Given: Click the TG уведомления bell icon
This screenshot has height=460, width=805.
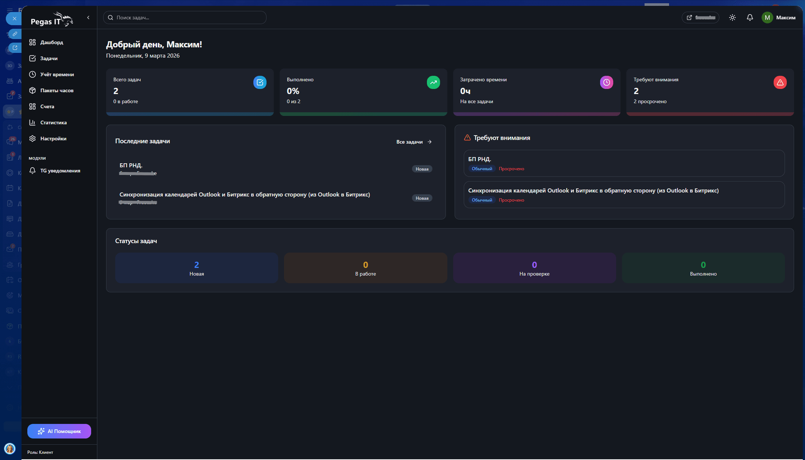Looking at the screenshot, I should [32, 171].
